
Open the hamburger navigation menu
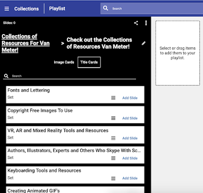point(7,9)
